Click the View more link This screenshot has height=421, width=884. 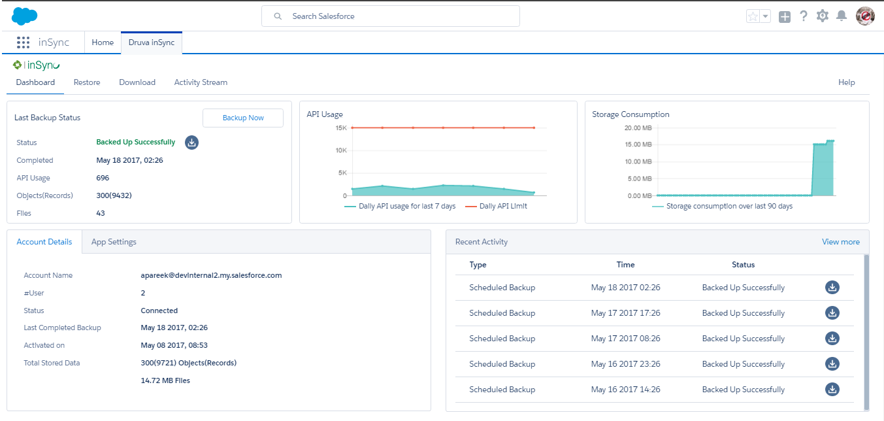click(840, 242)
